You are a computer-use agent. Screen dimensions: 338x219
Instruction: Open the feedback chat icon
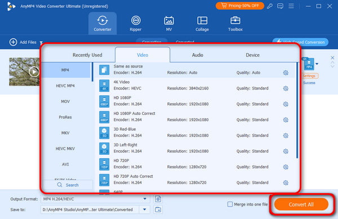[x=280, y=6]
